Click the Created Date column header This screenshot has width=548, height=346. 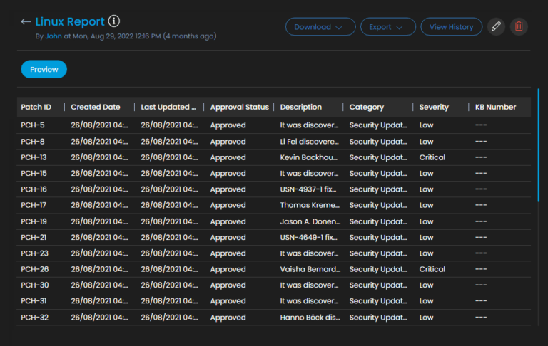[96, 107]
